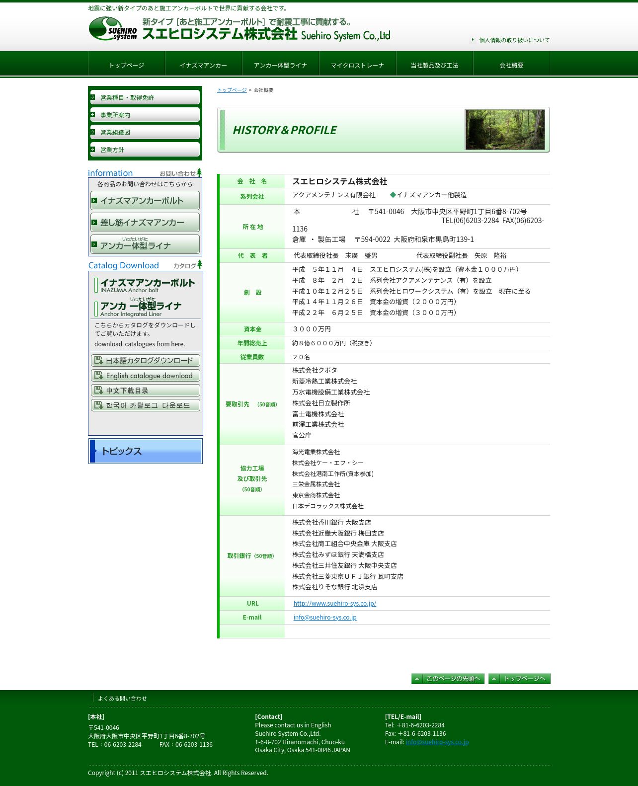
Task: Open 営業方針 sidebar item
Action: tap(145, 150)
